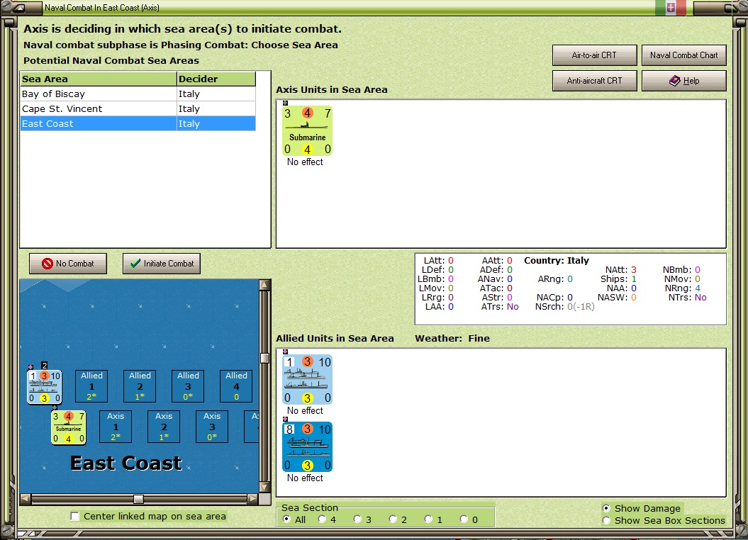Select the Axis Submarine unit counter
The height and width of the screenshot is (540, 748).
307,130
